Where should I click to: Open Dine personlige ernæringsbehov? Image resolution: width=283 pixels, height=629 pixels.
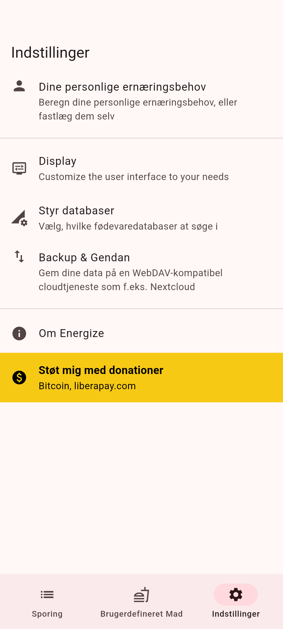[122, 87]
